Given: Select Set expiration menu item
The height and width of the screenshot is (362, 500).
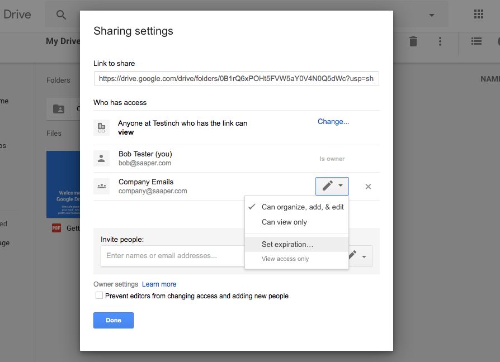Looking at the screenshot, I should pos(287,244).
